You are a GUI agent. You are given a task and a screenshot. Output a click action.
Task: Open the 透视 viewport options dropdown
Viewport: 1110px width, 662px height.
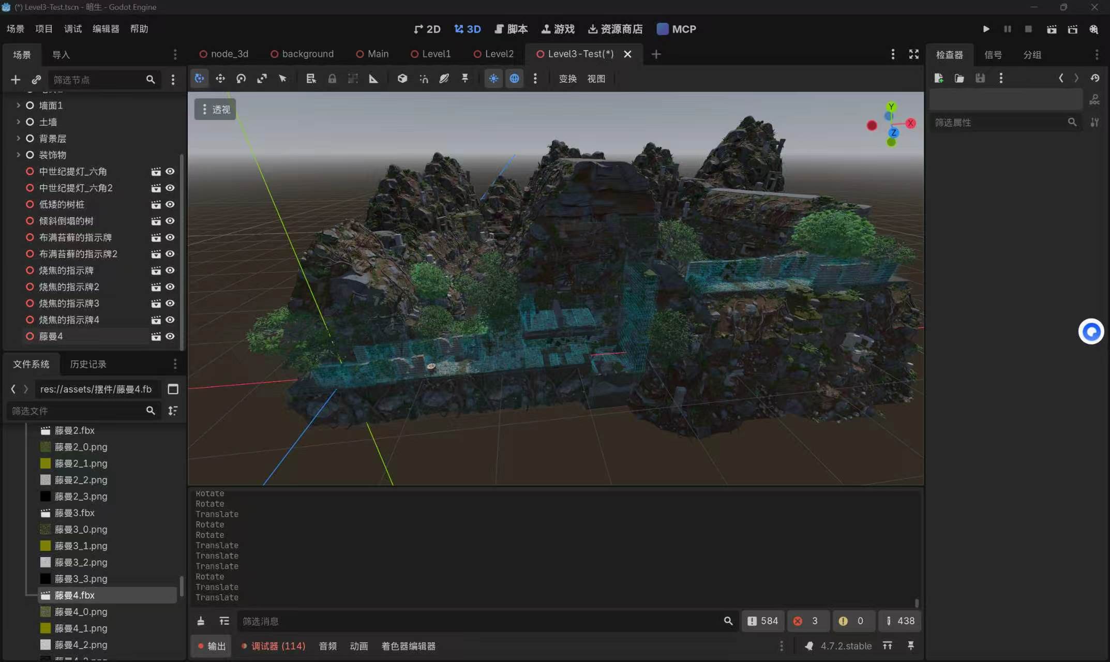[215, 109]
